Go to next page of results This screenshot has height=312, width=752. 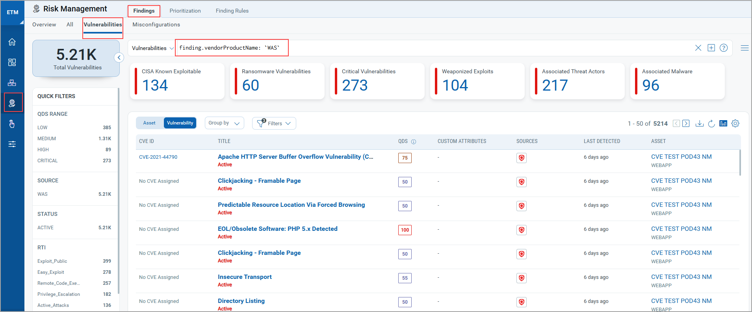(686, 123)
